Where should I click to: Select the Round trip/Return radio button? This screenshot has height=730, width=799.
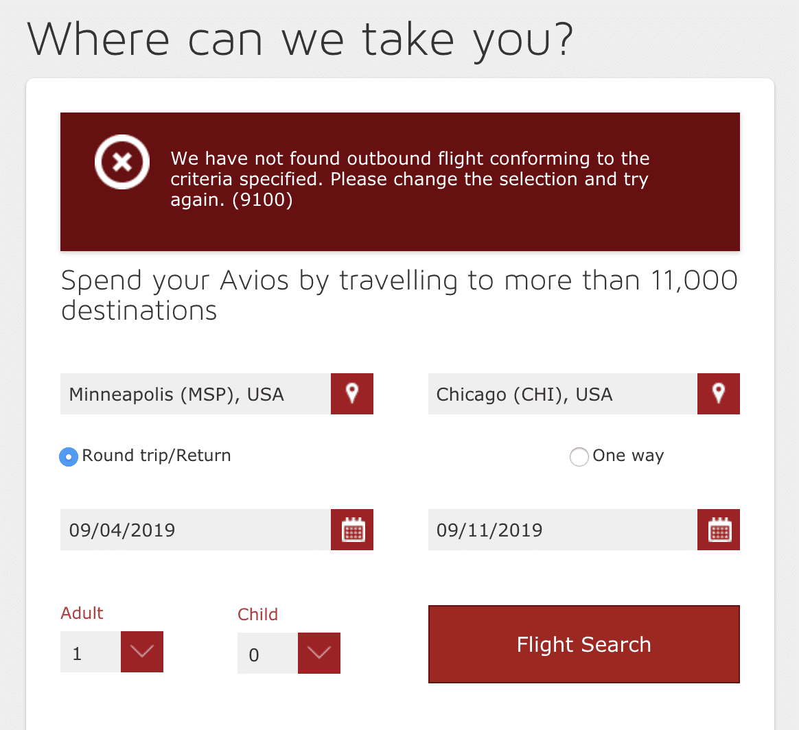click(69, 456)
